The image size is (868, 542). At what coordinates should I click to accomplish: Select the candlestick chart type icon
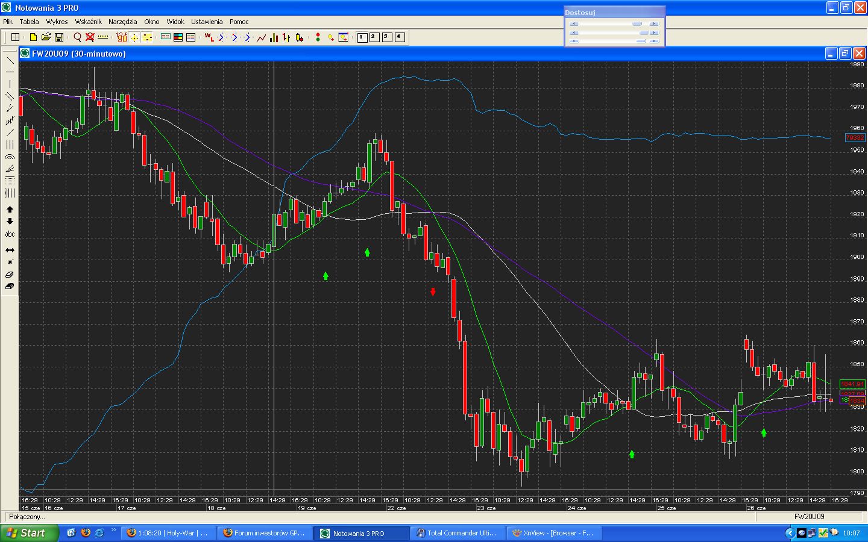click(299, 37)
